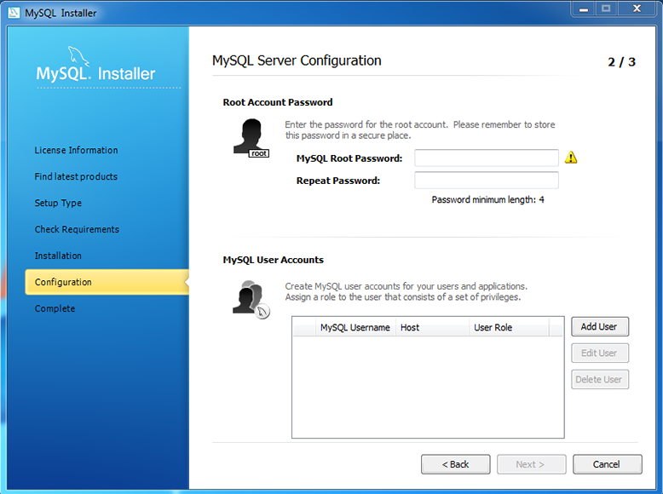The width and height of the screenshot is (663, 494).
Task: Select License Information step in sidebar
Action: pyautogui.click(x=76, y=150)
